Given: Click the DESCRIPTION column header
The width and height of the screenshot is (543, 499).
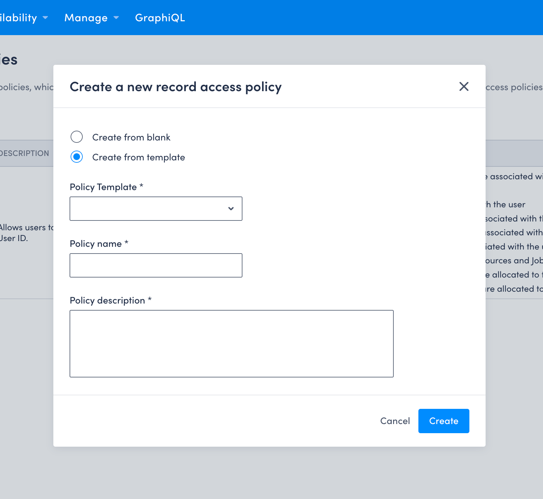Looking at the screenshot, I should [24, 153].
